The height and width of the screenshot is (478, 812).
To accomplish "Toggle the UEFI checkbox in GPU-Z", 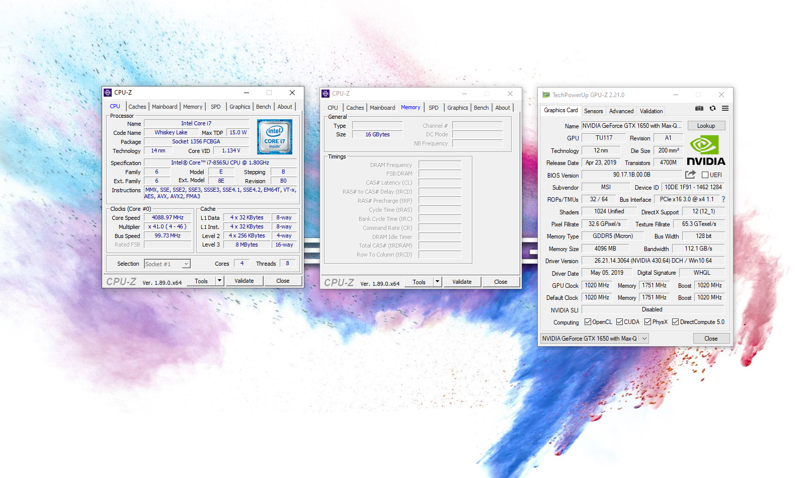I will tap(705, 175).
